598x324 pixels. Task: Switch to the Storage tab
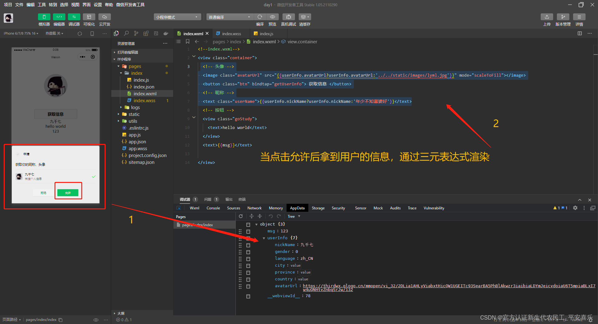coord(318,208)
